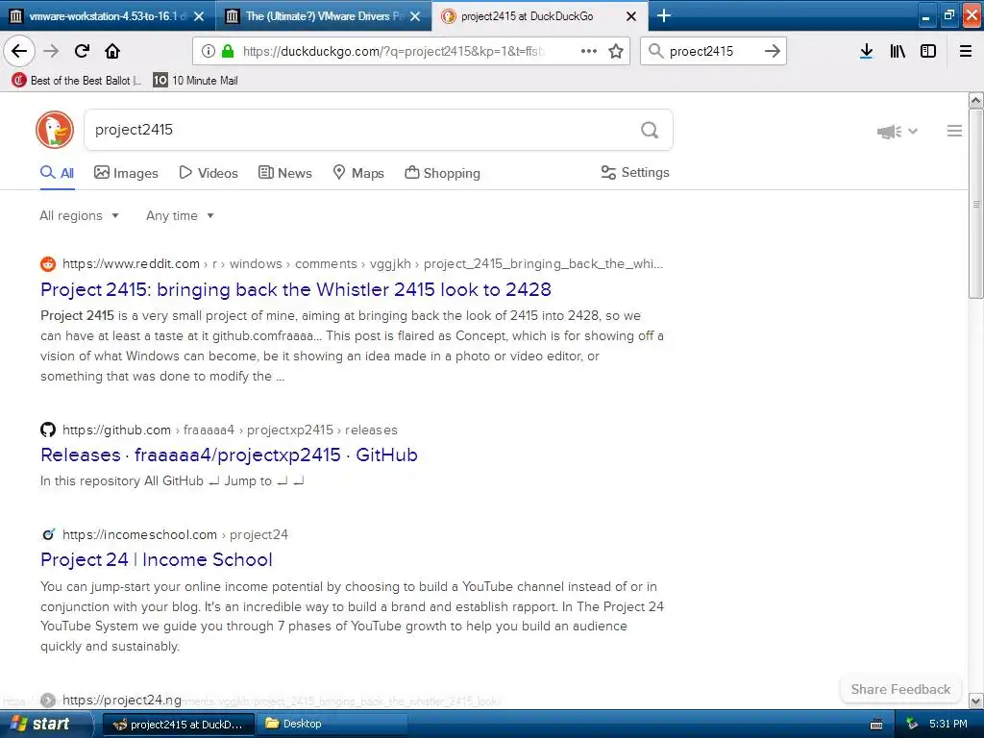Bookmark this page with the star

point(616,51)
